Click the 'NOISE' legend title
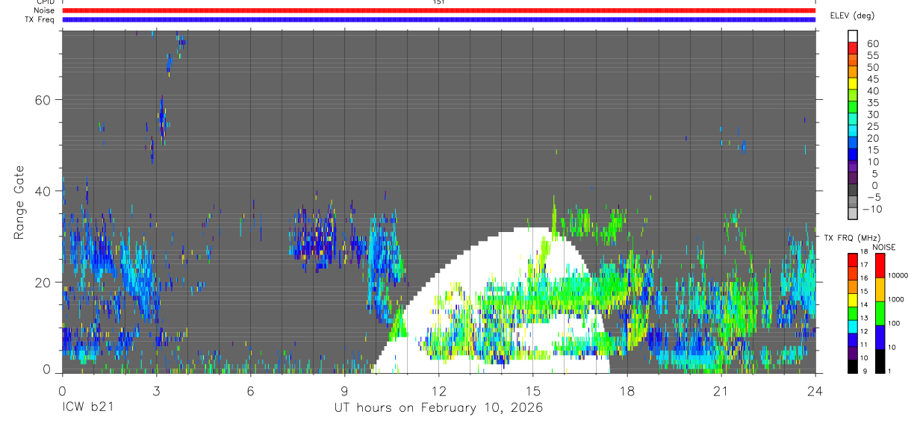917x423 pixels. tap(884, 247)
